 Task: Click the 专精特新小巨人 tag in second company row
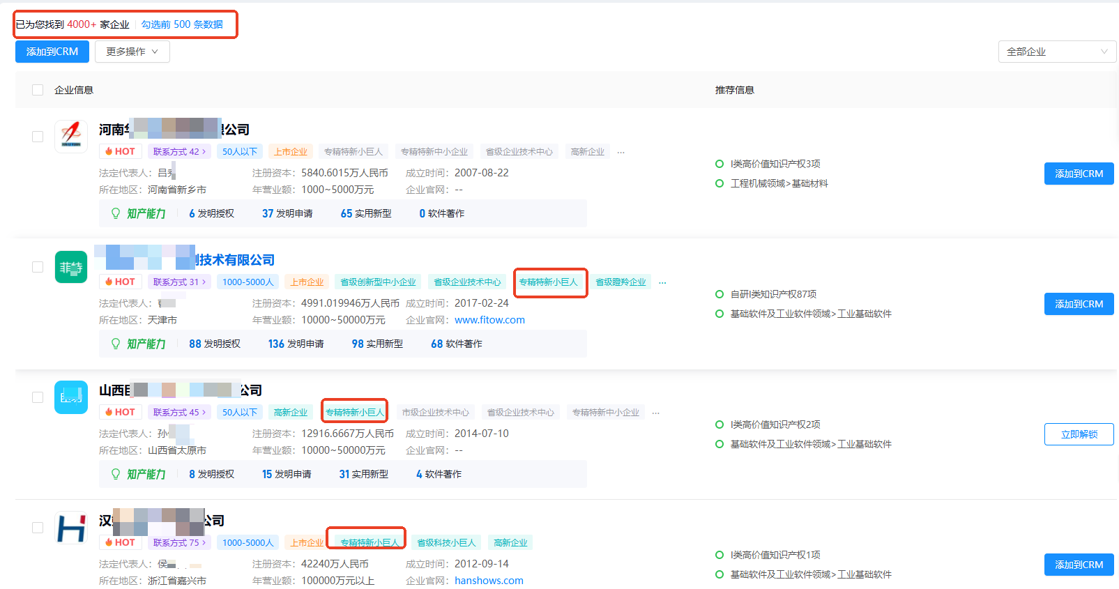[549, 282]
